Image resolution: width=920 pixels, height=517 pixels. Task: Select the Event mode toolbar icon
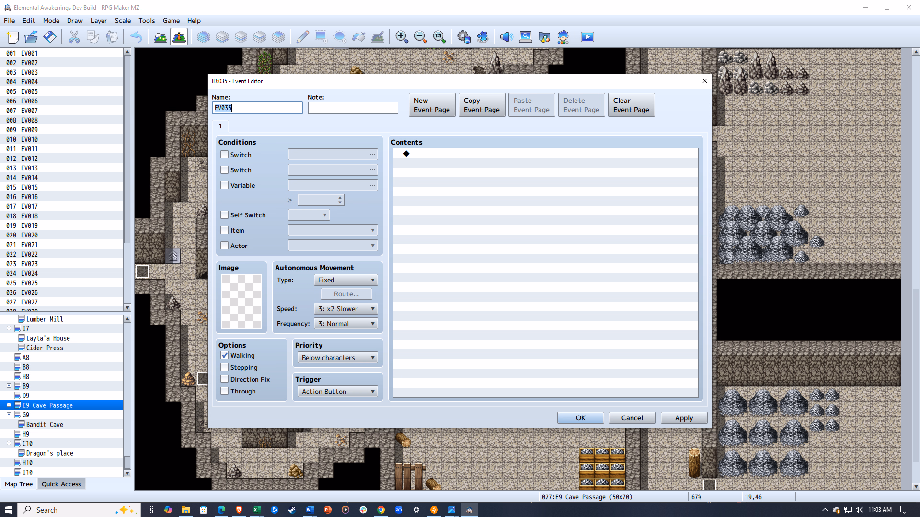pos(179,37)
